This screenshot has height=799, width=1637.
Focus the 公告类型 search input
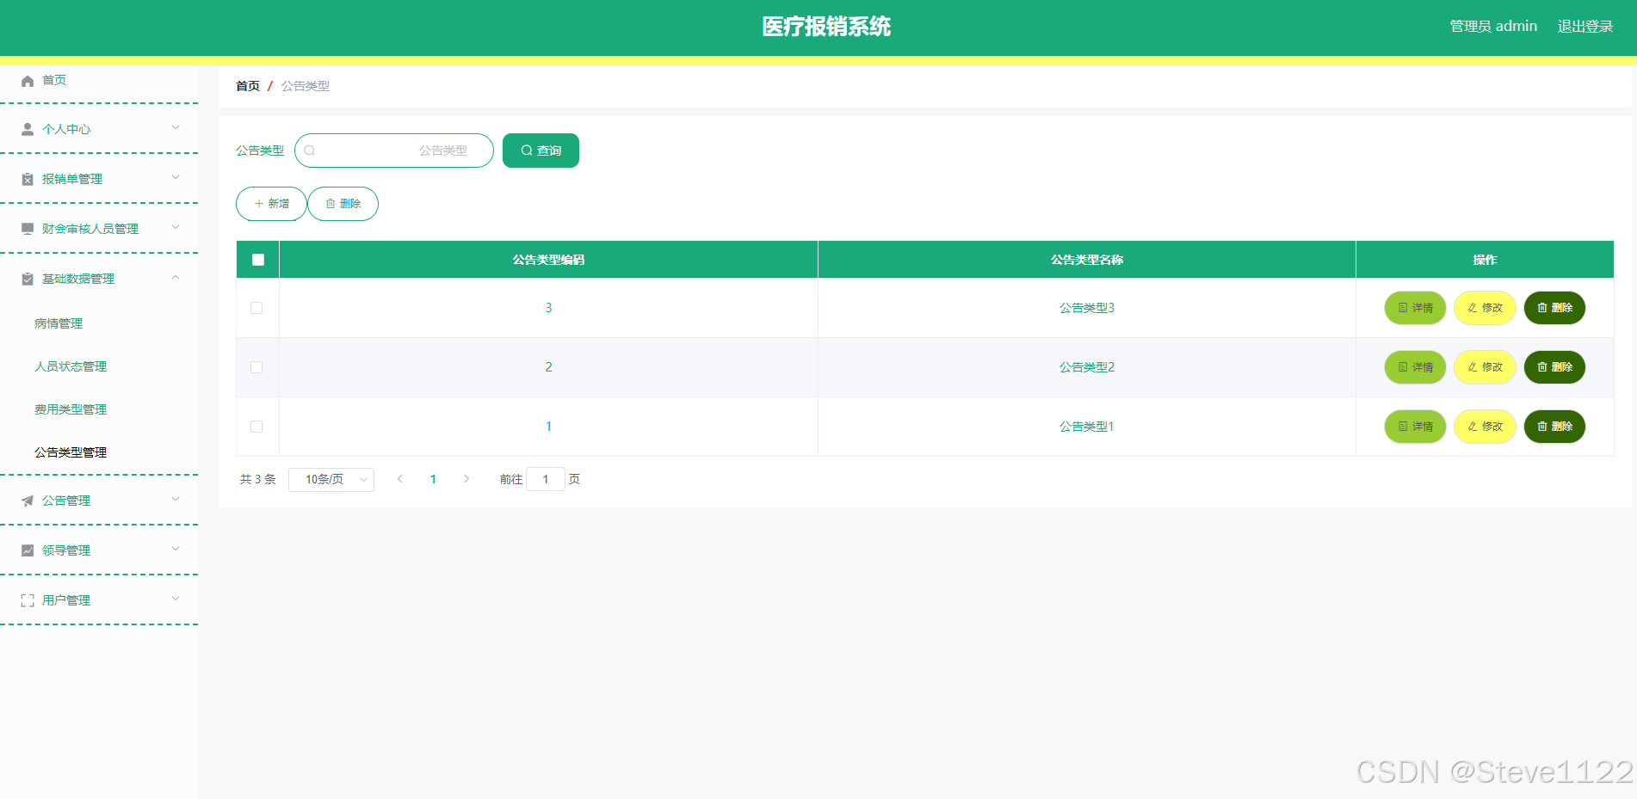tap(394, 151)
